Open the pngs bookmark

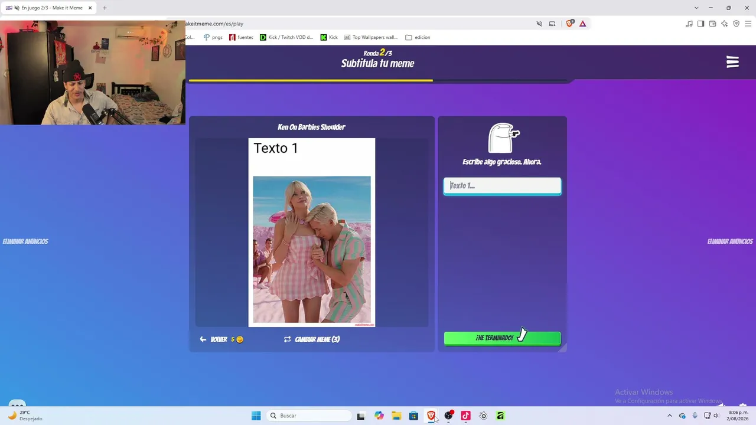213,37
